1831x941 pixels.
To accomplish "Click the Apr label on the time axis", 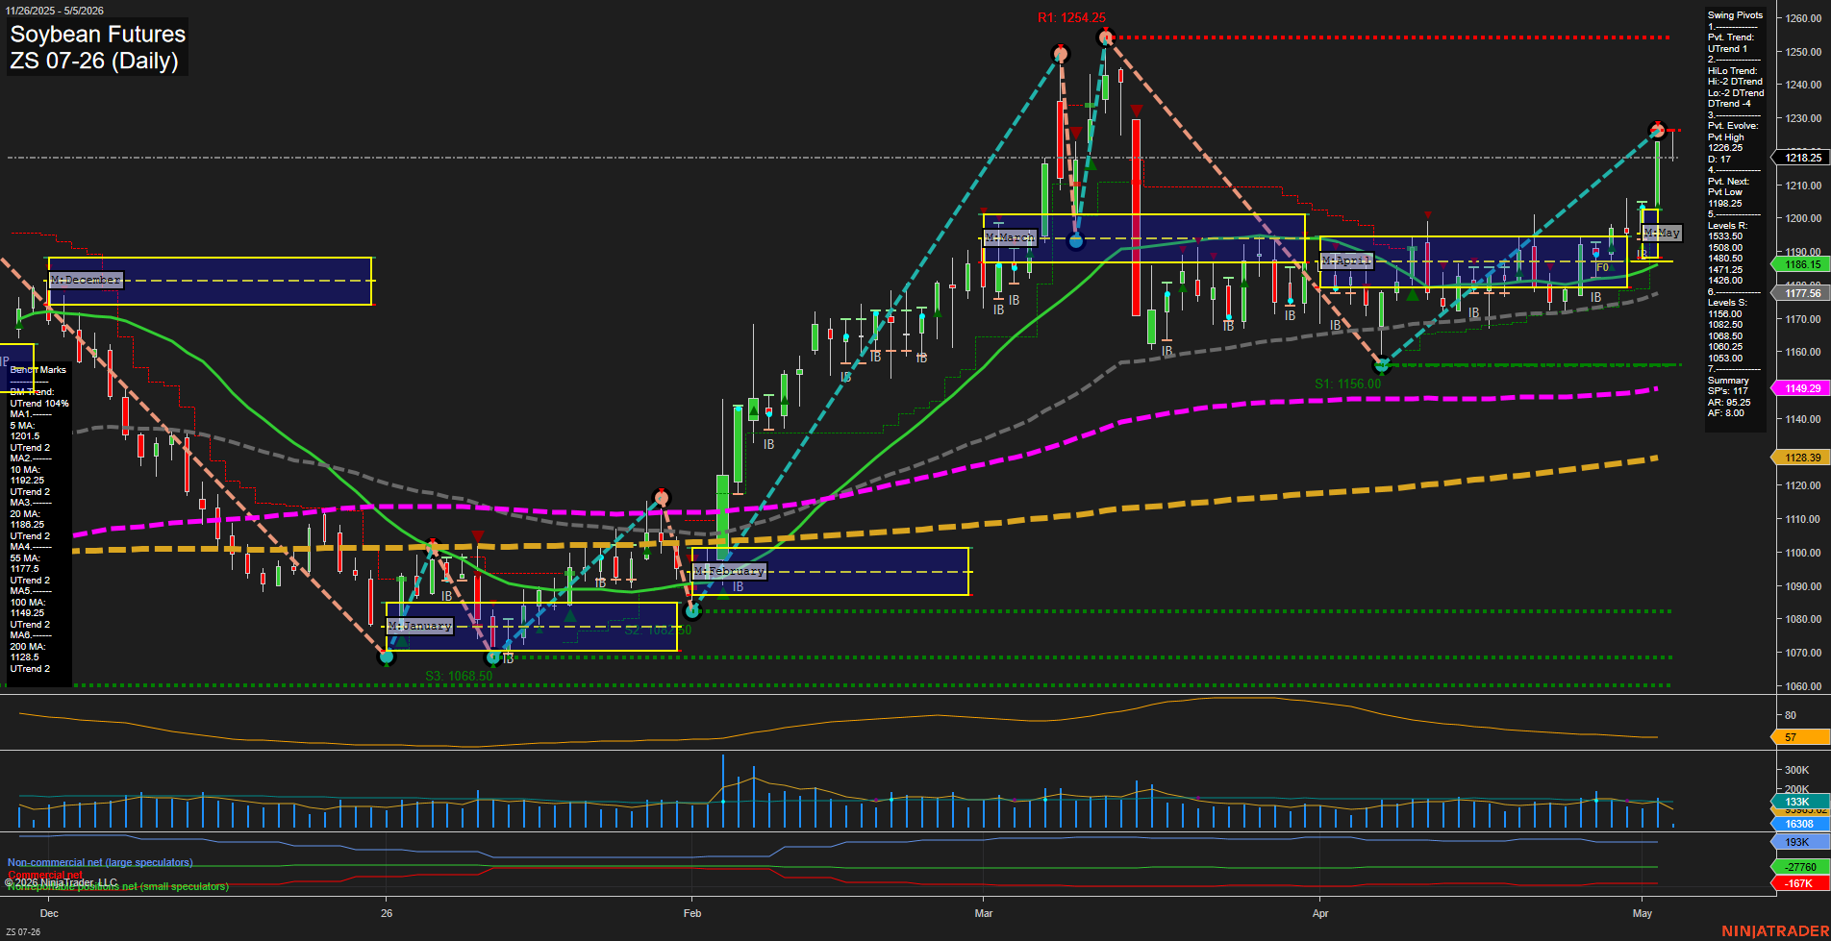I will tap(1320, 913).
